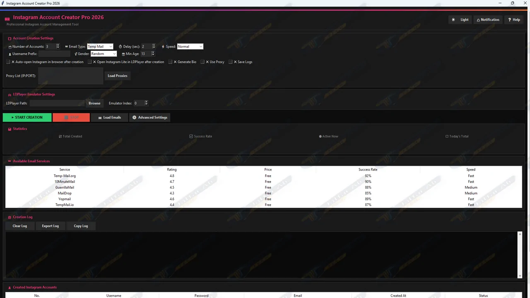Click the Speed column header in services table

point(471,170)
